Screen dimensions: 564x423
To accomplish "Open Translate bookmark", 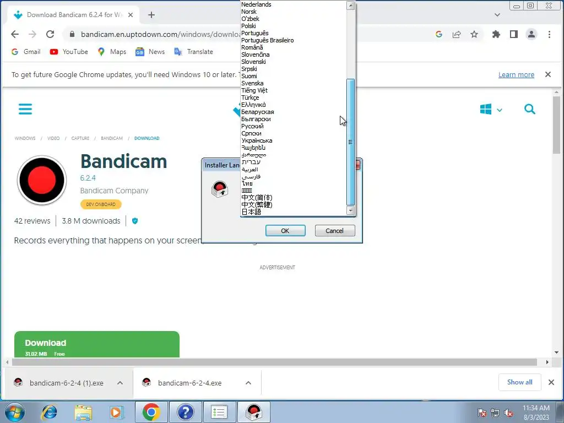I will [x=193, y=52].
